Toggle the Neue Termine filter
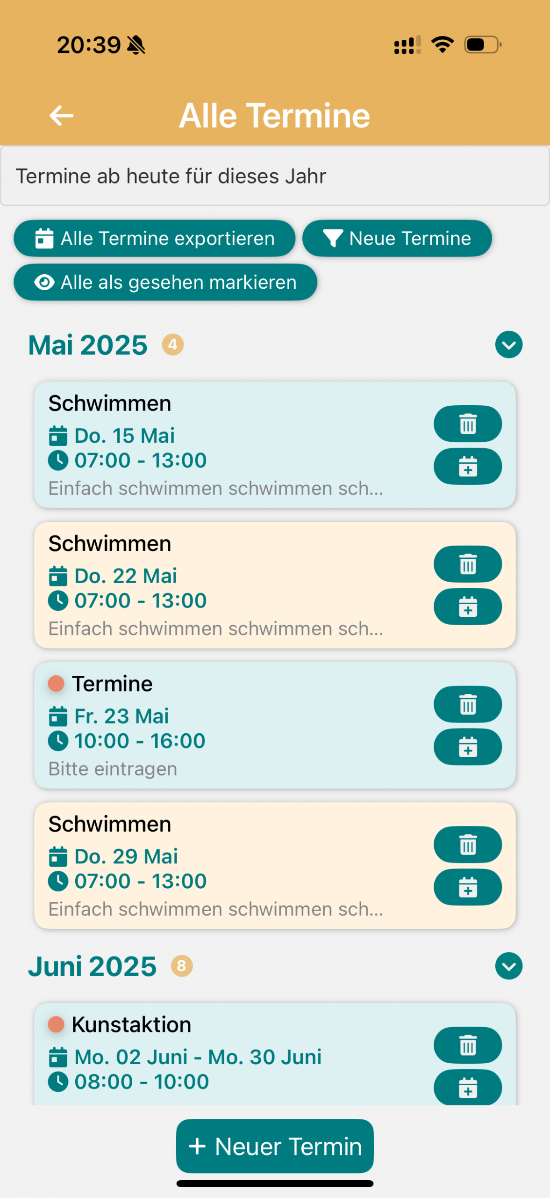550x1198 pixels. (397, 239)
